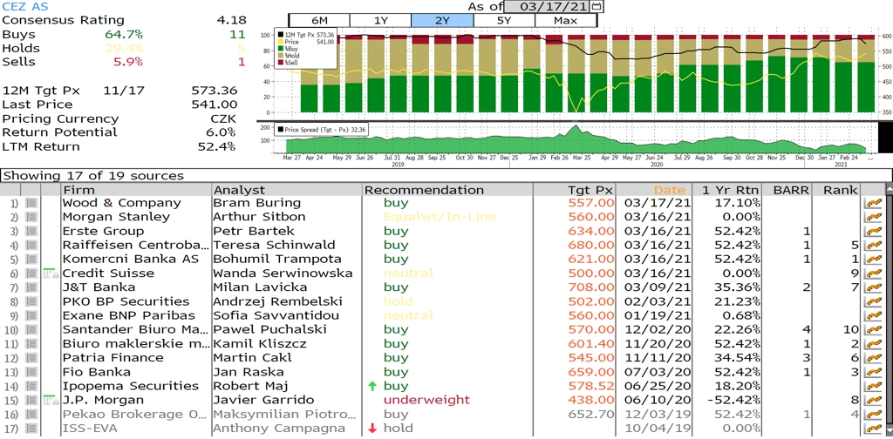Click the Return Potential value 6.0%

click(221, 132)
